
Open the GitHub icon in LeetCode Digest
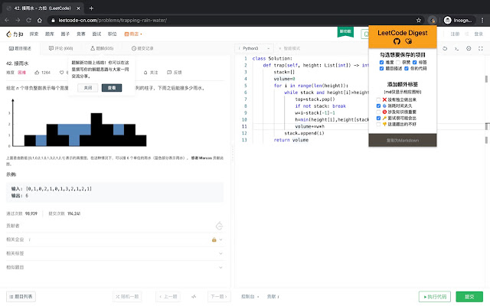[x=397, y=41]
